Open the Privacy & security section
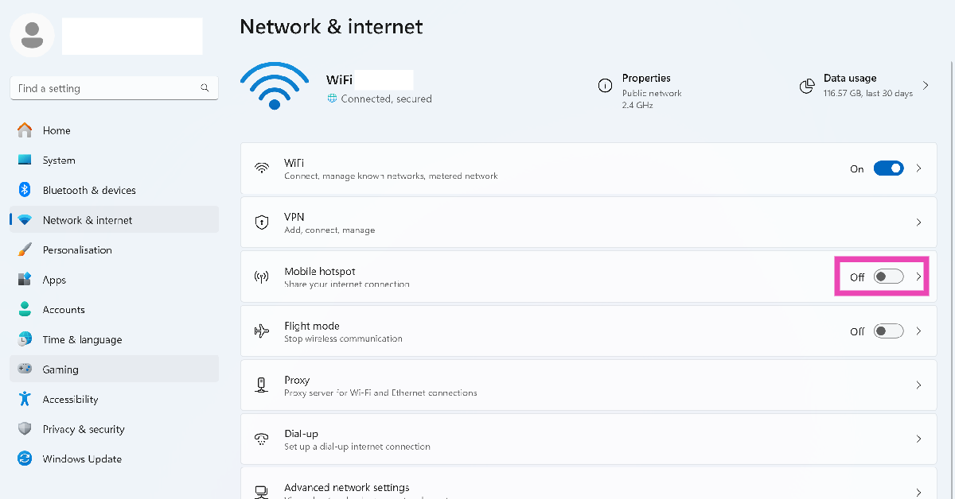Image resolution: width=955 pixels, height=499 pixels. click(83, 430)
